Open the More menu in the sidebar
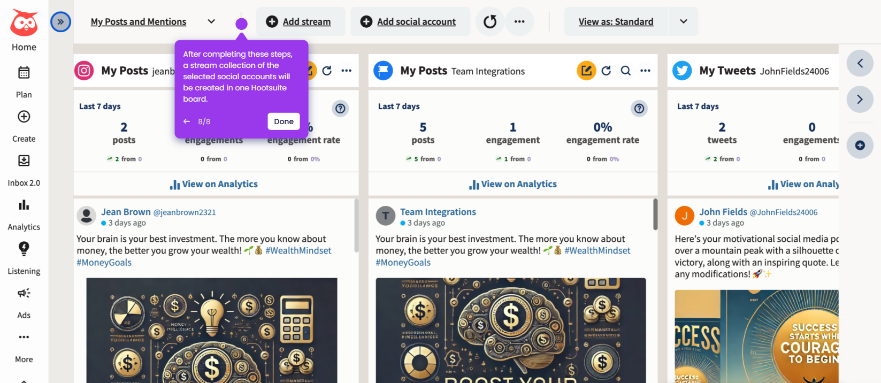This screenshot has width=881, height=383. [24, 348]
